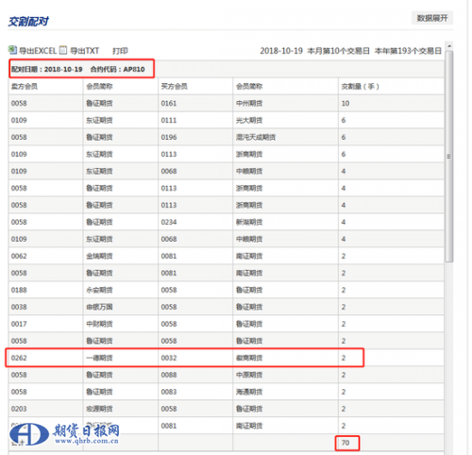
Task: Select the 金瑞期货 cell
Action: pyautogui.click(x=120, y=257)
